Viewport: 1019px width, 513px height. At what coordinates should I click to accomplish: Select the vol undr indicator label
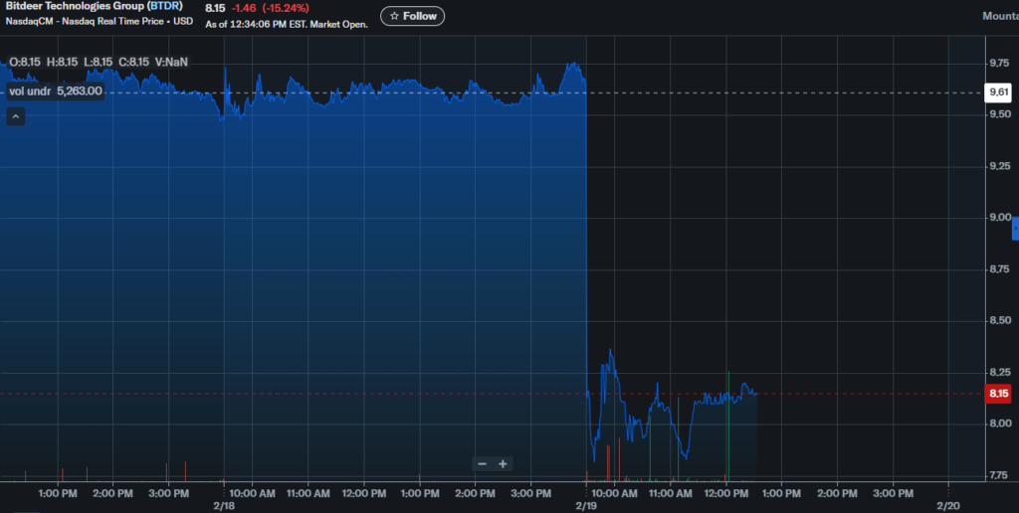[x=30, y=90]
